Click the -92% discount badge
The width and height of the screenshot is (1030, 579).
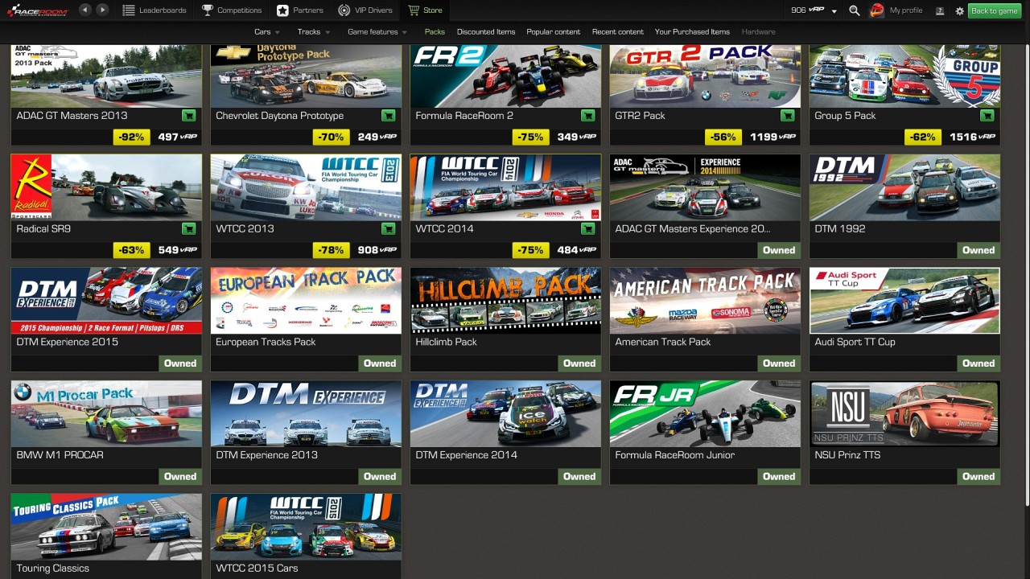(x=132, y=137)
